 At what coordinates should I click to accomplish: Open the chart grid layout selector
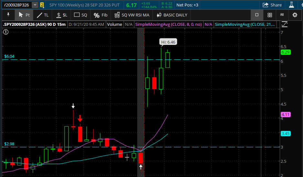point(270,15)
